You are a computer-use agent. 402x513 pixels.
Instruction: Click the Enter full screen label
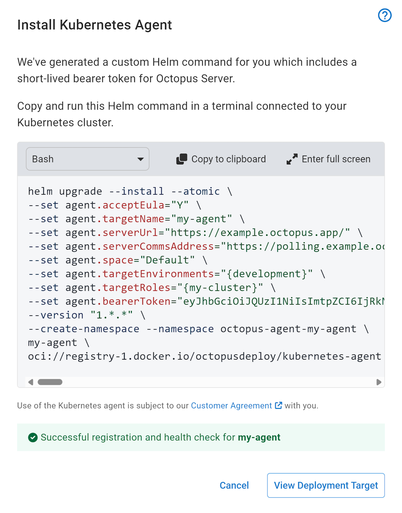336,159
